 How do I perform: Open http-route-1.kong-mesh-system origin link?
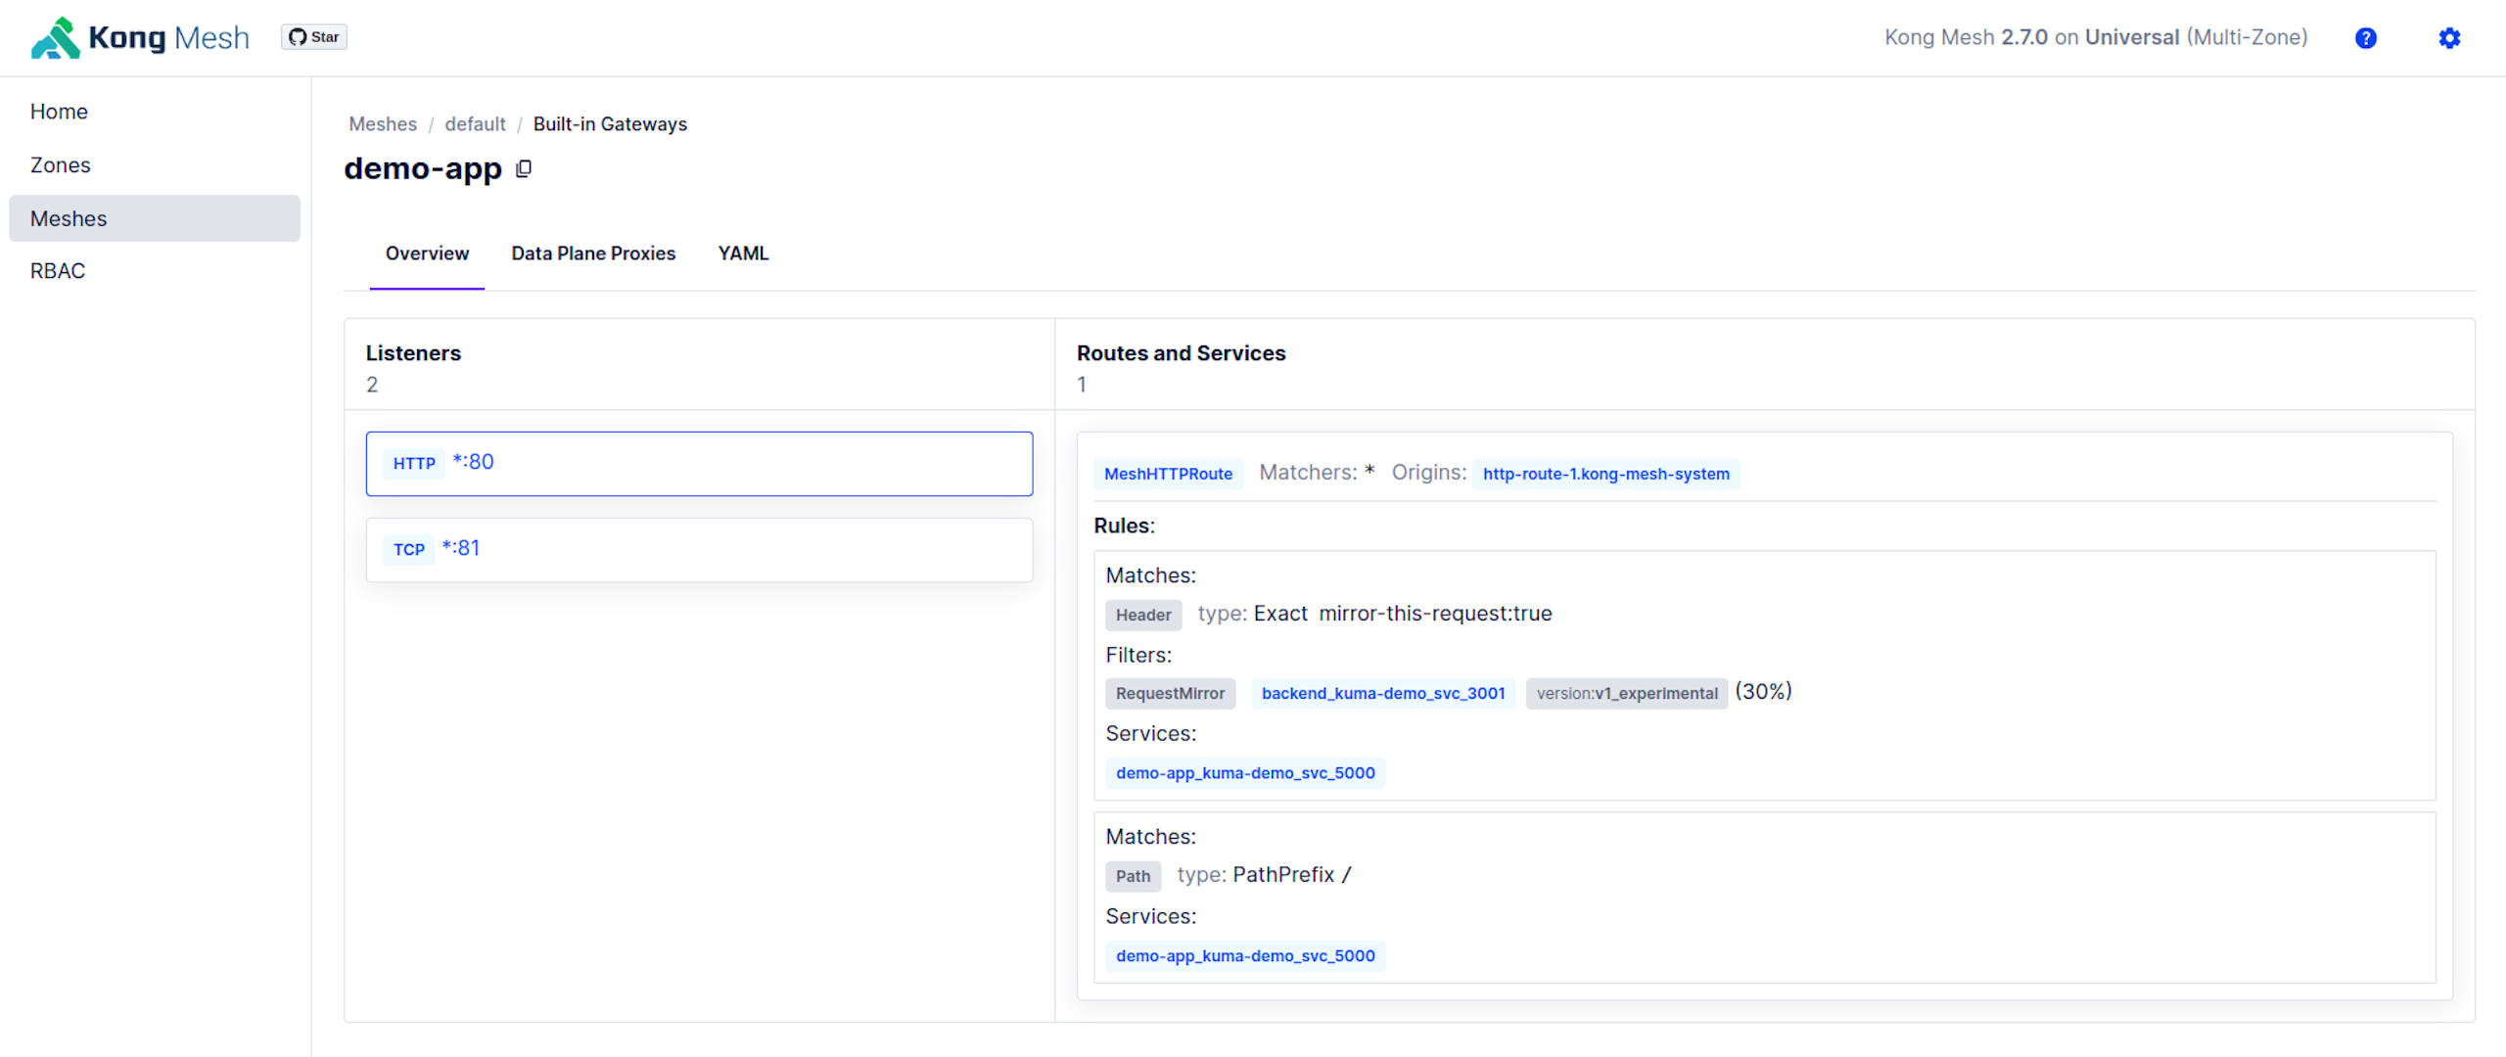coord(1605,474)
